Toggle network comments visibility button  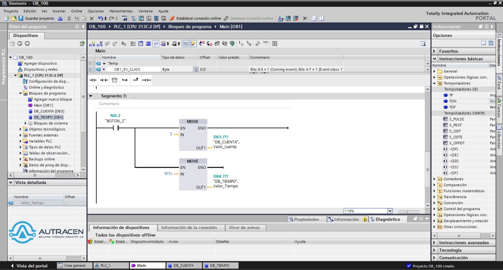coord(185,44)
